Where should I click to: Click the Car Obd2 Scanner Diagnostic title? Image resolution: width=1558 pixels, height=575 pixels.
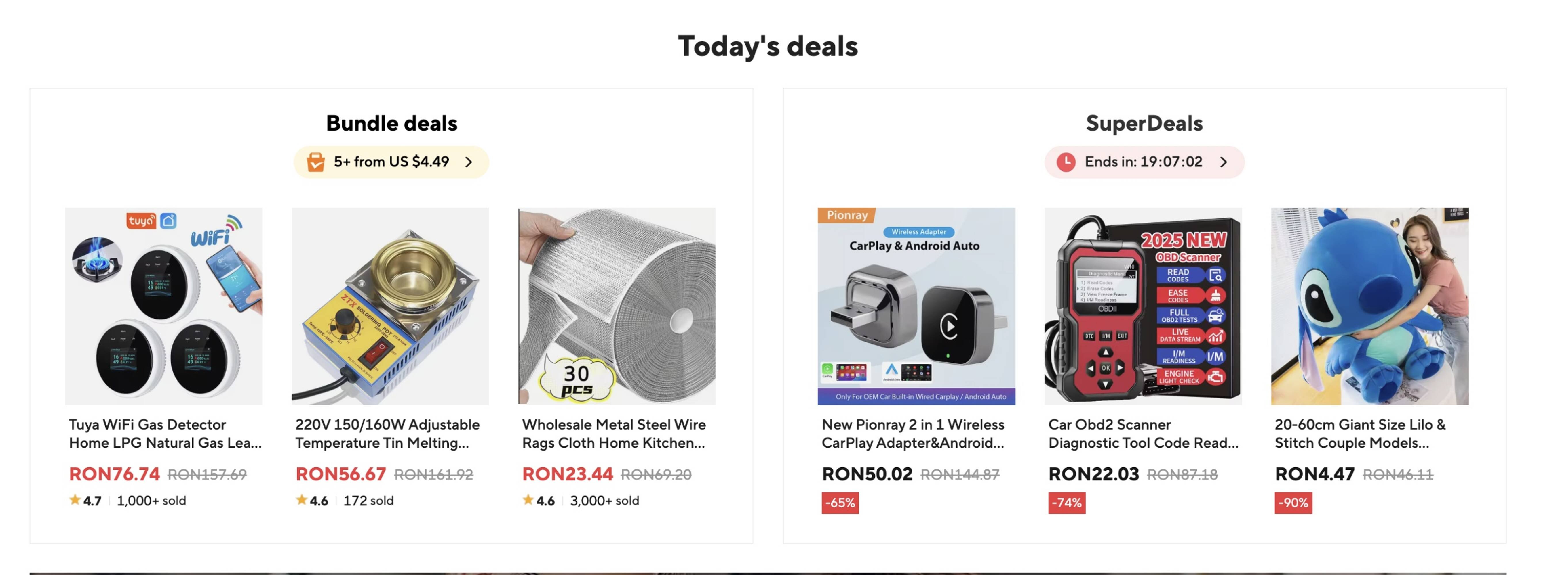pyautogui.click(x=1143, y=434)
